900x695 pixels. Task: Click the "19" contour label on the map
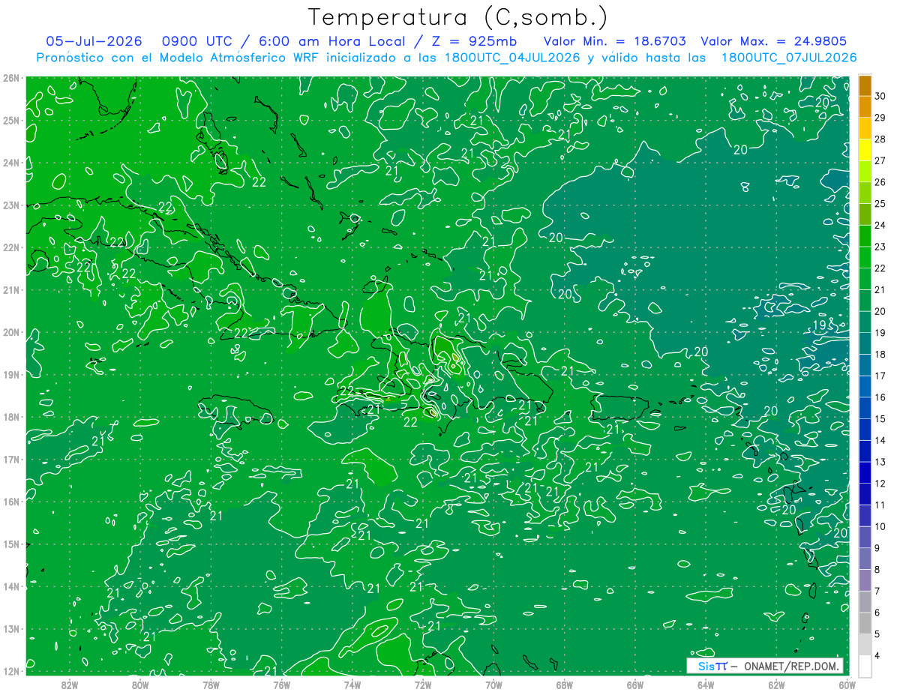click(x=820, y=325)
